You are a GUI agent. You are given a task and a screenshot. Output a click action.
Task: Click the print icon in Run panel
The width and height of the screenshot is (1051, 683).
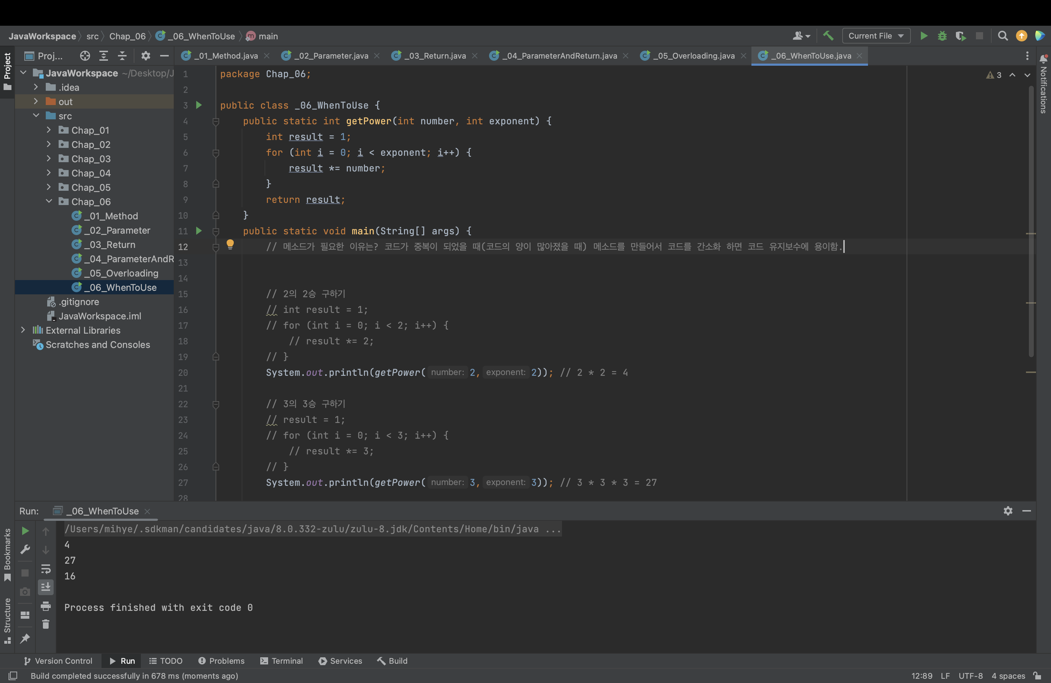coord(45,606)
